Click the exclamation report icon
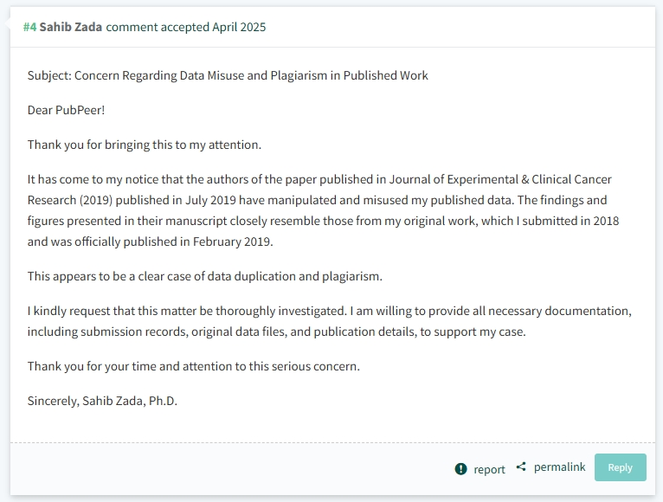663x502 pixels. (460, 468)
